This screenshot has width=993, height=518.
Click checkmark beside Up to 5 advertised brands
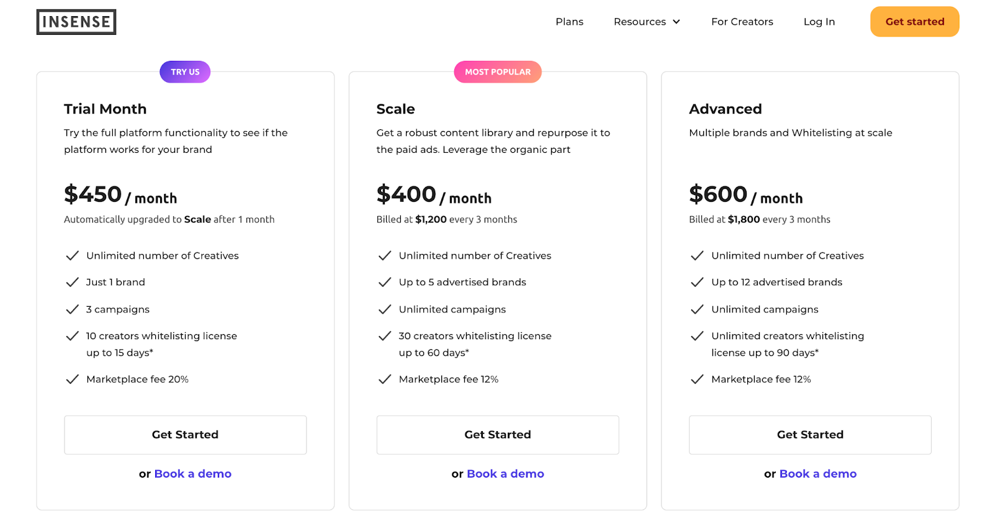[x=385, y=283]
